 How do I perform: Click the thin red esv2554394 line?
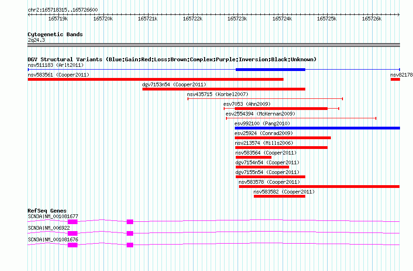coord(301,118)
